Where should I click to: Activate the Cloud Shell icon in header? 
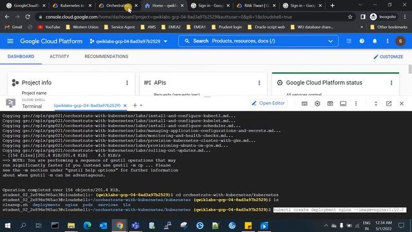349,41
